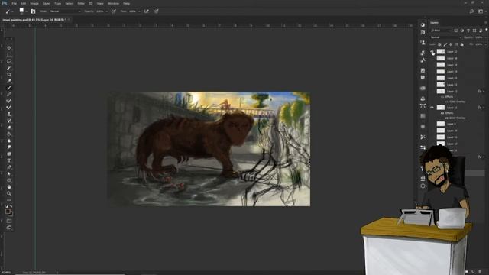Select the Blur droplet tool
This screenshot has height=275, width=489.
pos(9,141)
